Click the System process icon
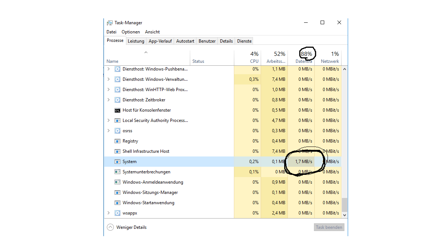This screenshot has height=238, width=423. [117, 162]
